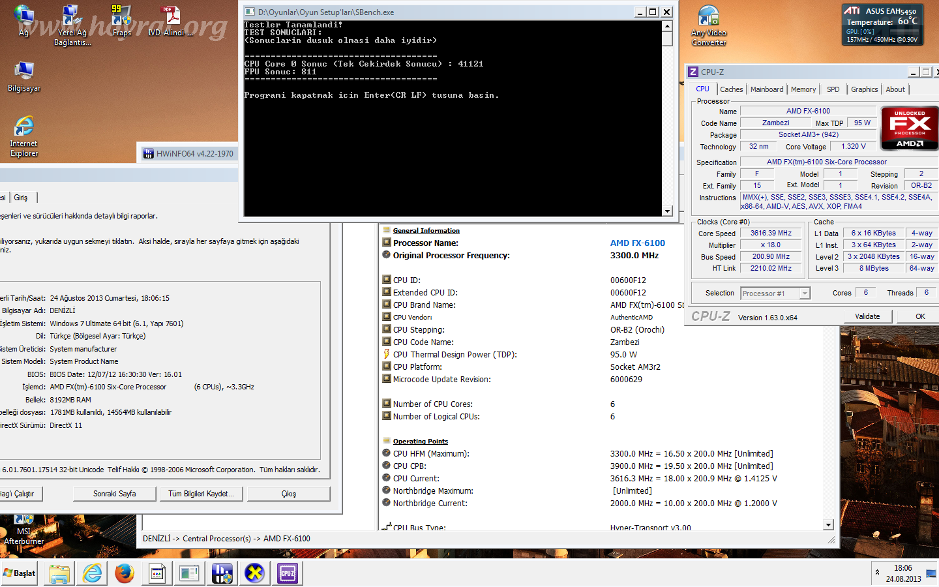This screenshot has width=939, height=587.
Task: Open Yerel Ağ Bağlantısı desktop shortcut
Action: point(72,25)
